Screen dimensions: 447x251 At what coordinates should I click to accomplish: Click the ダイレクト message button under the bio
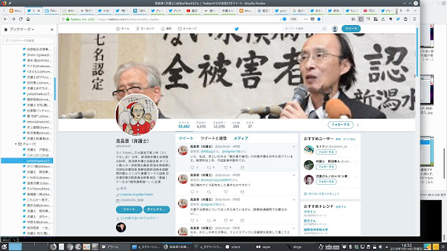pyautogui.click(x=156, y=209)
